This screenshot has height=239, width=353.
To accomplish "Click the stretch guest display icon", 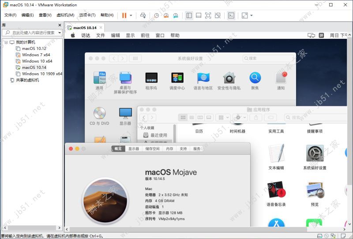I will click(244, 15).
